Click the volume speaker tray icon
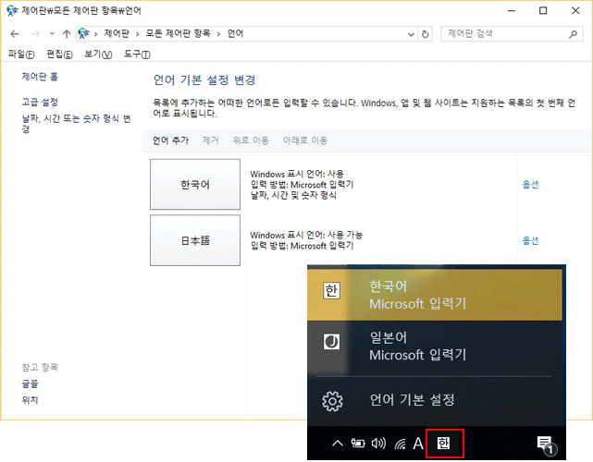Screen dimensions: 593x462 click(x=378, y=444)
